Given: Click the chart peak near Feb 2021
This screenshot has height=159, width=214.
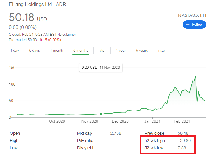Looking at the screenshot, I should (x=196, y=76).
